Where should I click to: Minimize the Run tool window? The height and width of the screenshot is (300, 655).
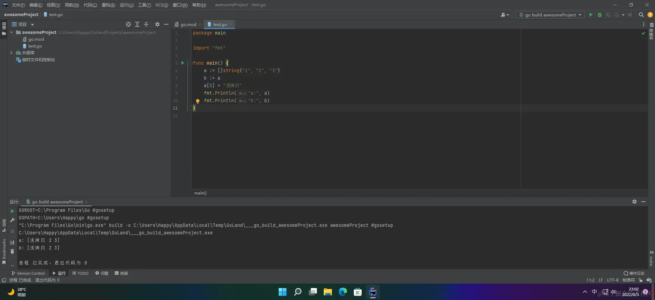643,202
